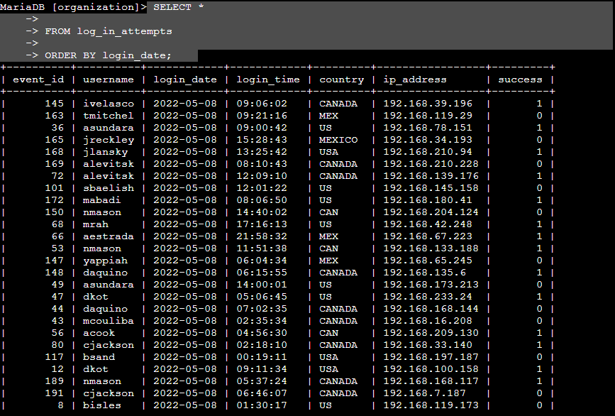615x416 pixels.
Task: Select the success column header
Action: click(520, 79)
